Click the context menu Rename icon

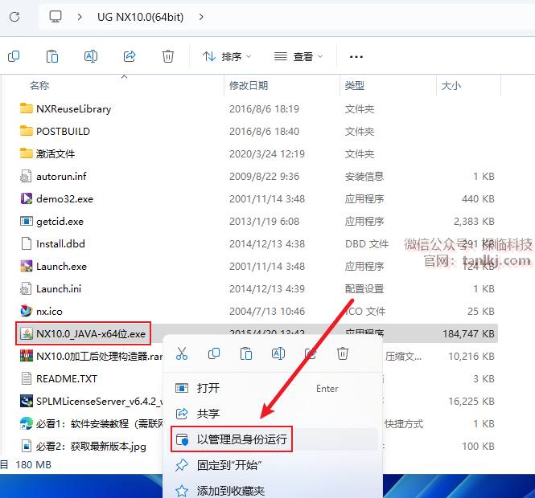coord(278,353)
